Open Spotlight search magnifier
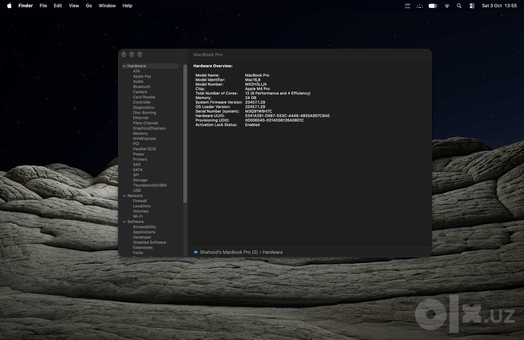The image size is (524, 340). pos(459,6)
